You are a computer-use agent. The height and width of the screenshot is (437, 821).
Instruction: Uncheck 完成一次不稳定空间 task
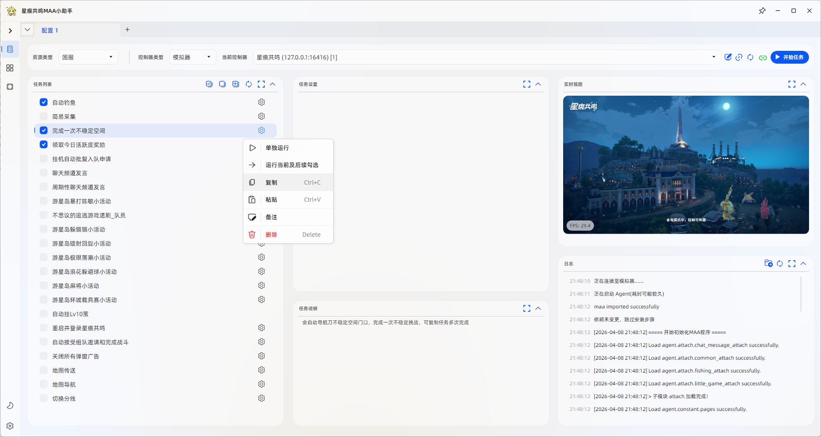(44, 130)
